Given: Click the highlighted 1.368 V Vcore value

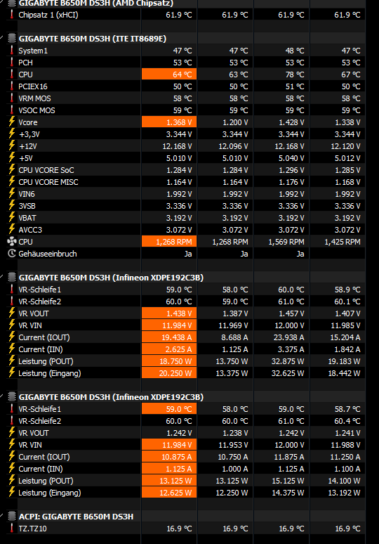Looking at the screenshot, I should (x=169, y=122).
